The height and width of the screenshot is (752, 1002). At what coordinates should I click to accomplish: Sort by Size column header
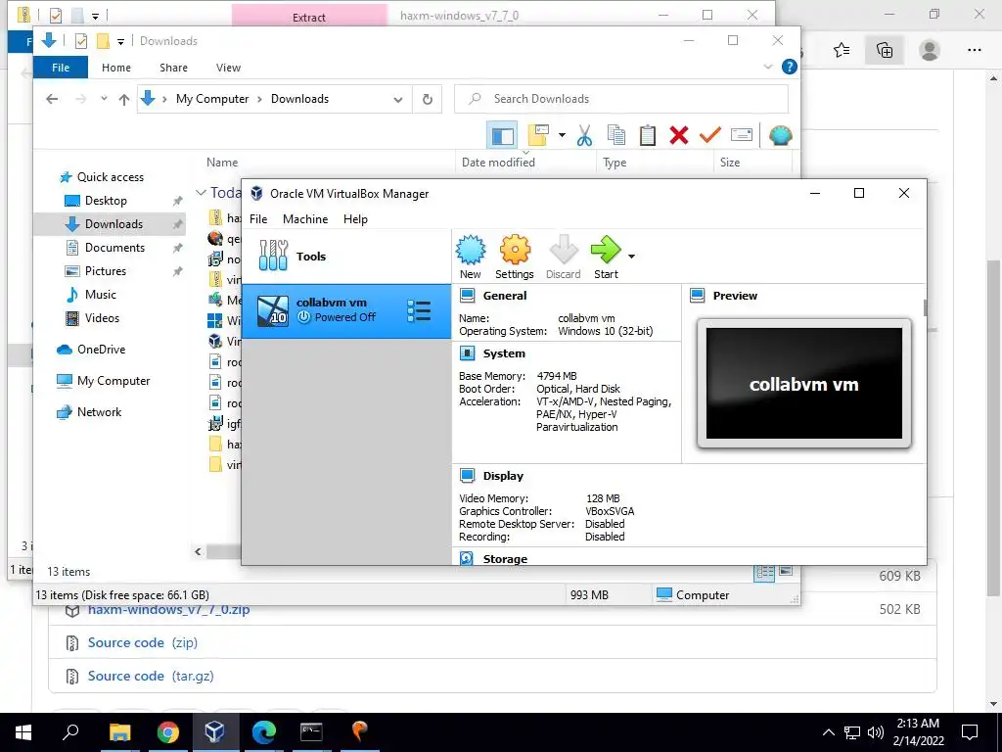(730, 163)
